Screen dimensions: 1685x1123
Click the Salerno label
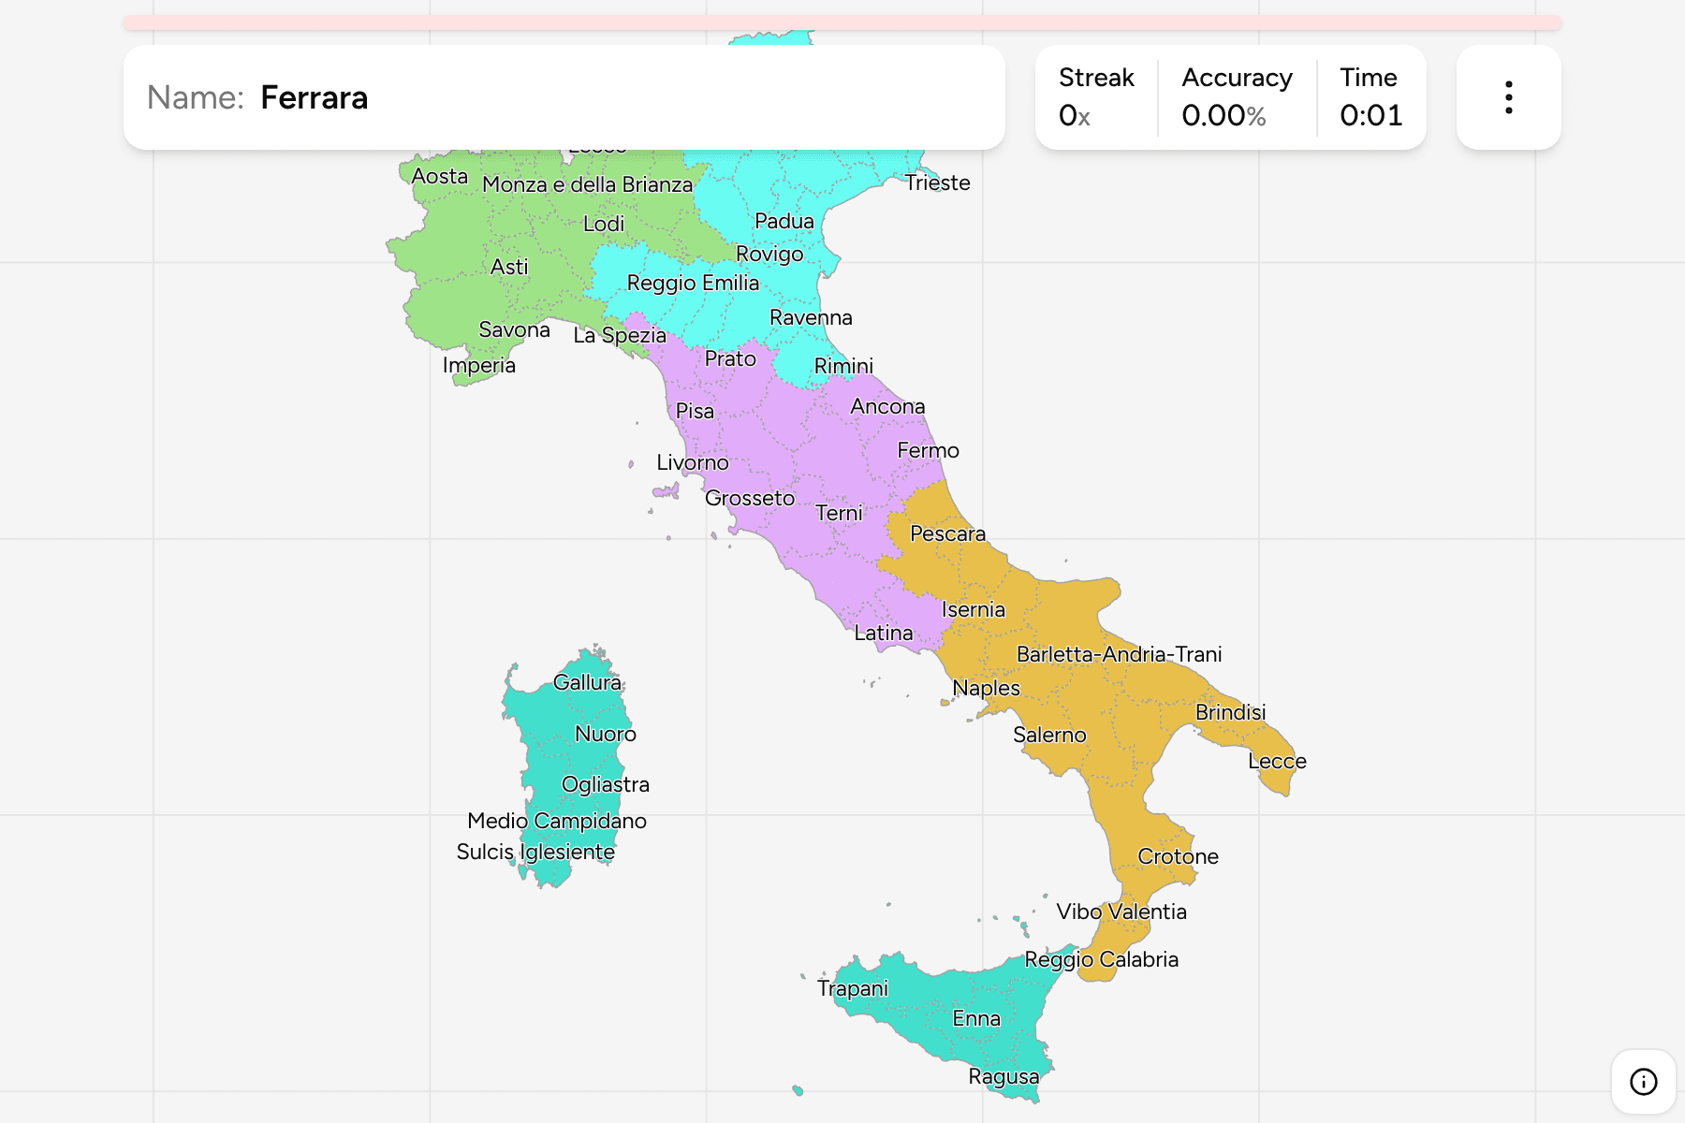coord(1049,735)
